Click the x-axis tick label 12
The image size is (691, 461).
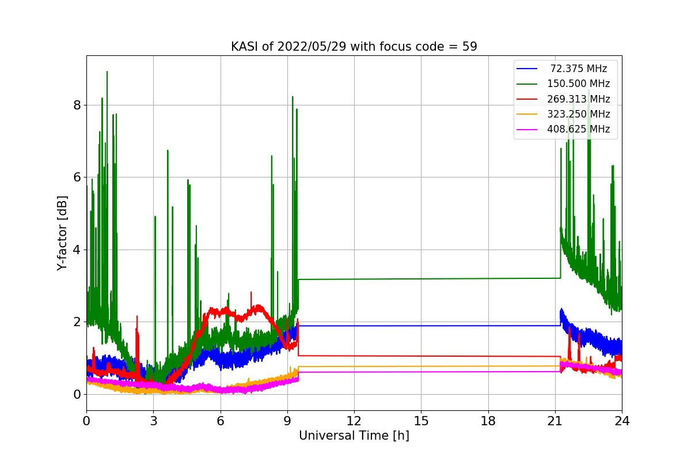pyautogui.click(x=354, y=421)
